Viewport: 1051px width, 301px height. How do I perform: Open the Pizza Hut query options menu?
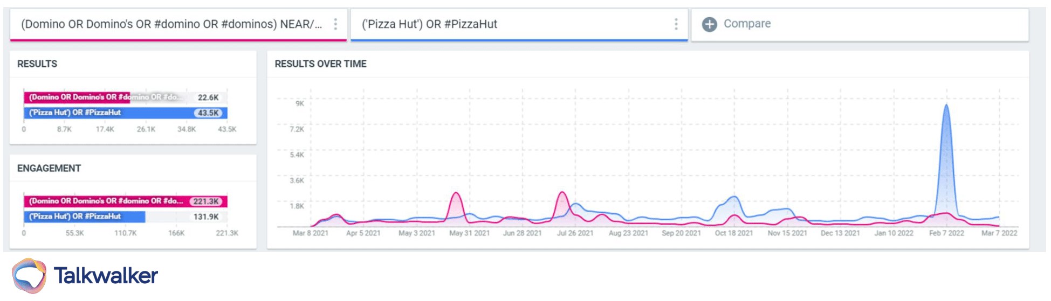pyautogui.click(x=676, y=24)
